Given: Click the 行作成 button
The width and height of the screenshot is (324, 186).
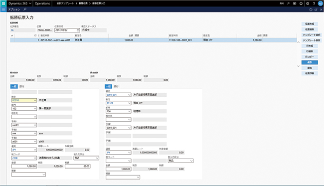Looking at the screenshot, I should (x=310, y=46).
